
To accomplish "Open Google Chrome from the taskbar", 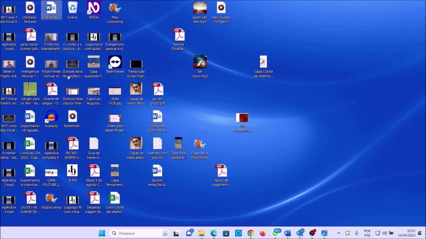I will click(x=251, y=233).
